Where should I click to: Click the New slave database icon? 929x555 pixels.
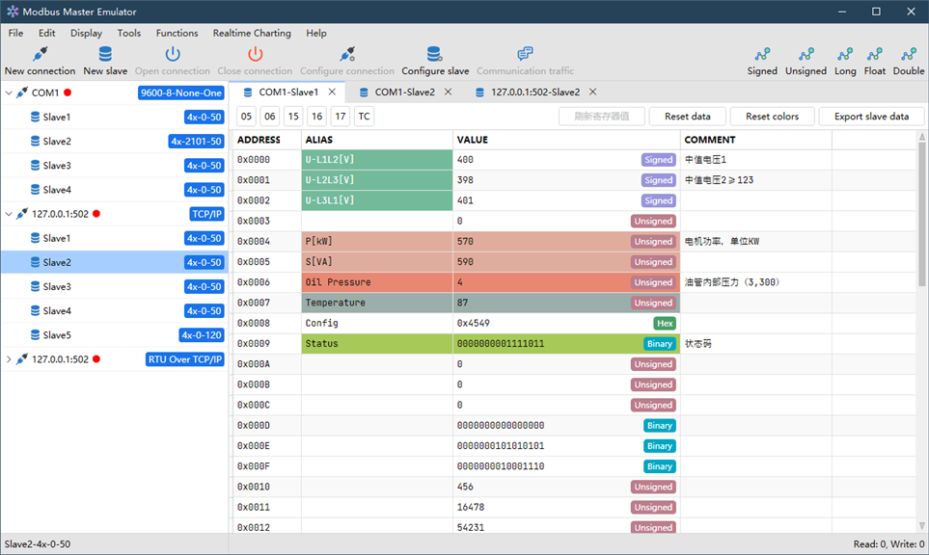pyautogui.click(x=105, y=54)
